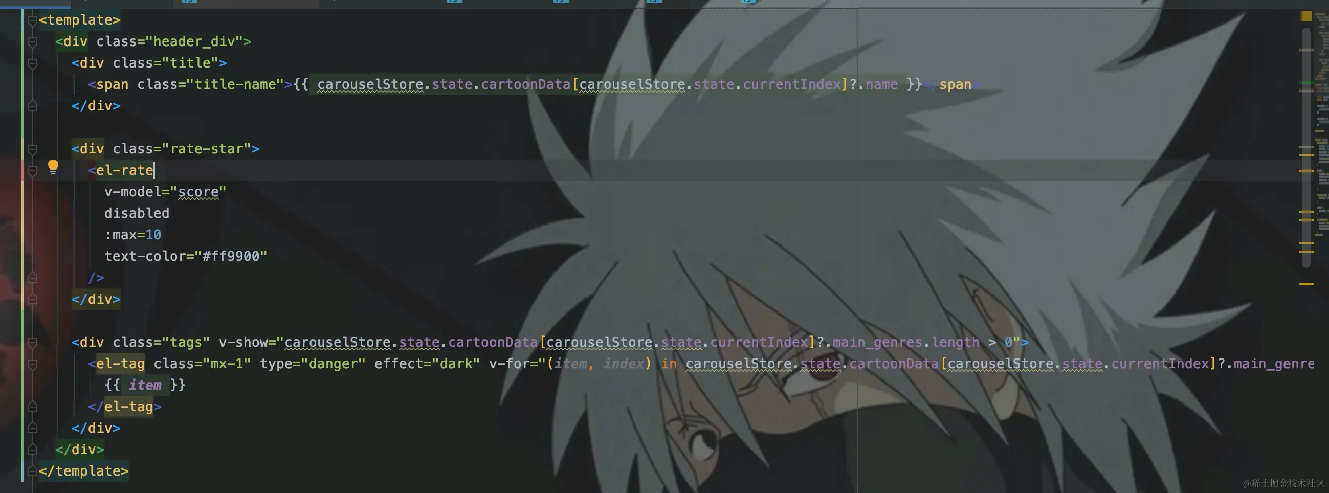Click the effect="dark" attribute value
1329x493 pixels.
456,364
